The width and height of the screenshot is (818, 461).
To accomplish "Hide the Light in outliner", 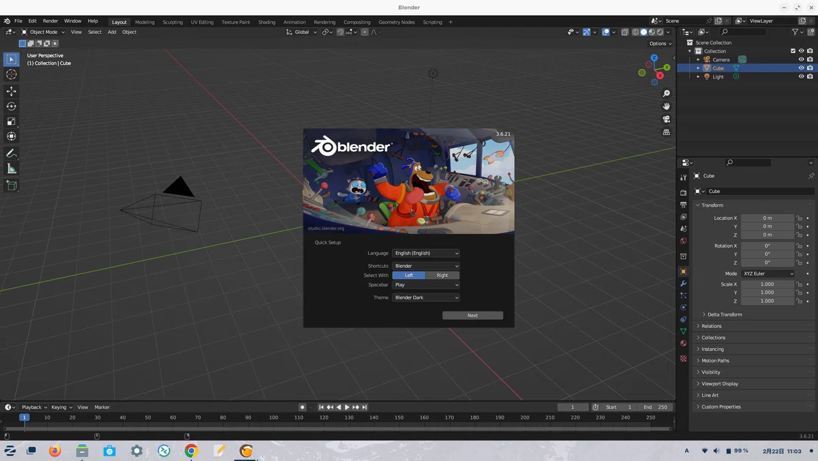I will [x=802, y=76].
